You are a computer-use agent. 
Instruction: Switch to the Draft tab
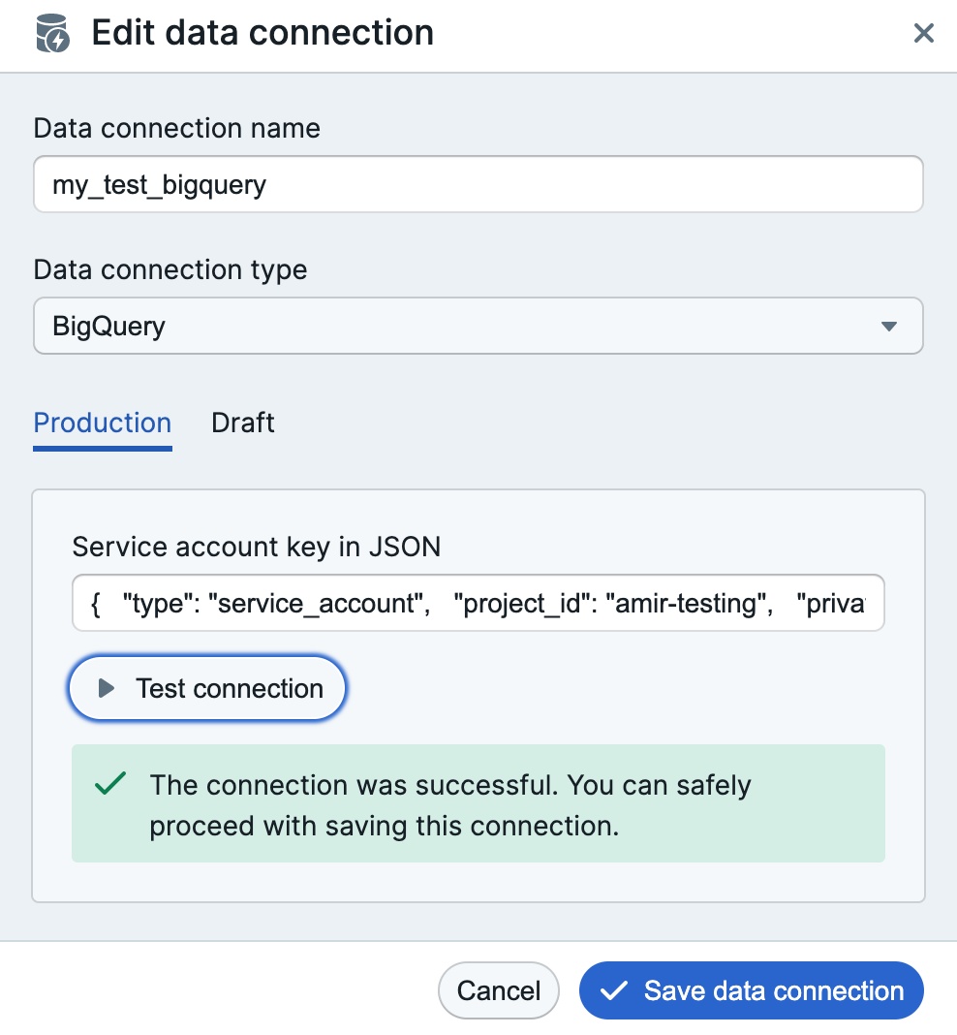tap(243, 423)
